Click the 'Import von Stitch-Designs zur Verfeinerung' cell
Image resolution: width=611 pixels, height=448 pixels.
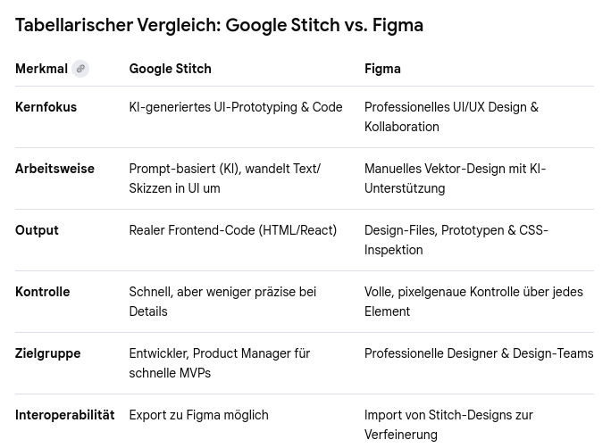pyautogui.click(x=448, y=425)
